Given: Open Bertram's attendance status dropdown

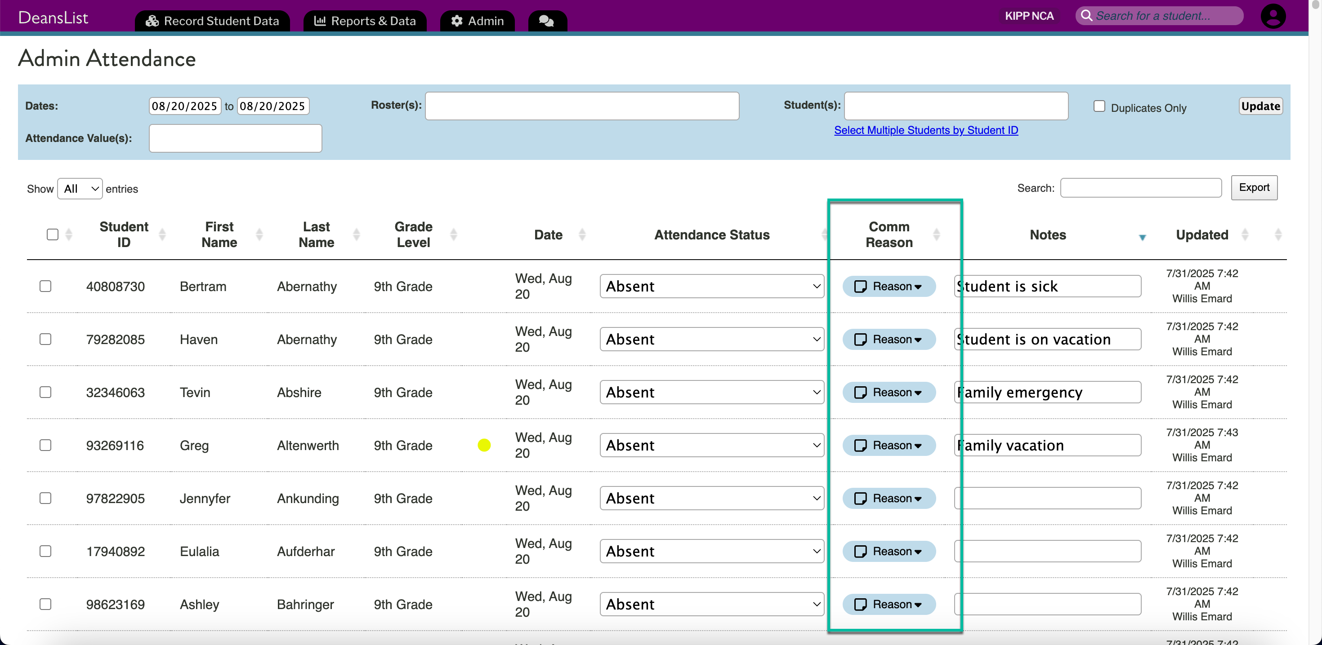Looking at the screenshot, I should click(712, 286).
